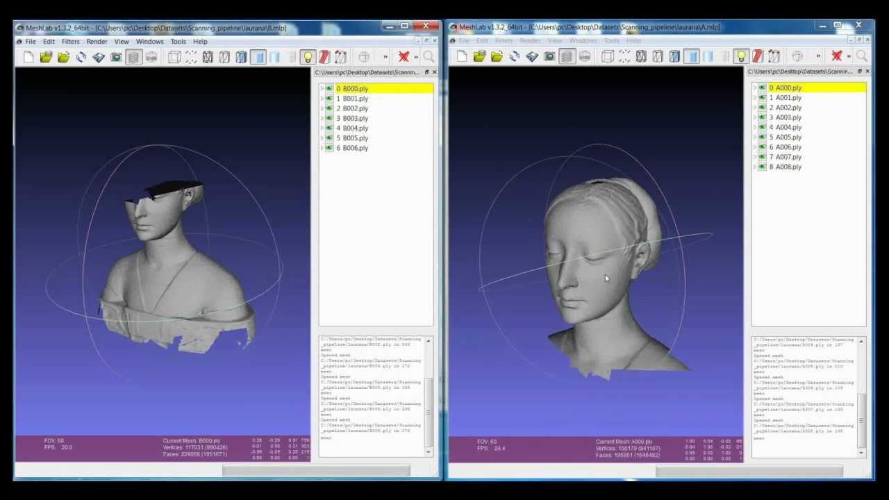This screenshot has width=889, height=500.
Task: Click Import Mesh icon in A.mlp window
Action: tap(497, 56)
